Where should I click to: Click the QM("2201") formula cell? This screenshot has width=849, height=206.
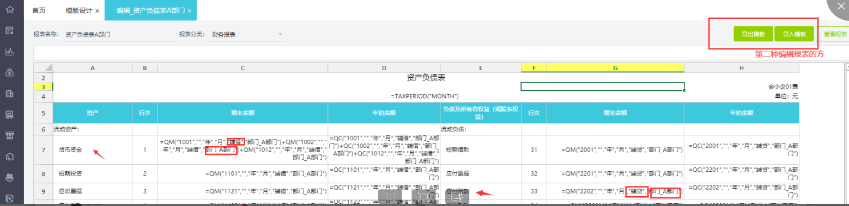pos(615,173)
